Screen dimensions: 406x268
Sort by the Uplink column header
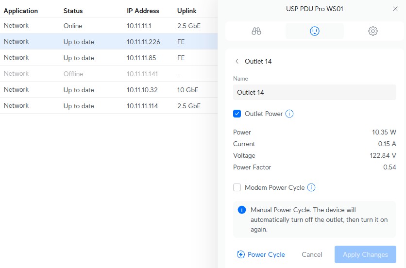point(187,11)
